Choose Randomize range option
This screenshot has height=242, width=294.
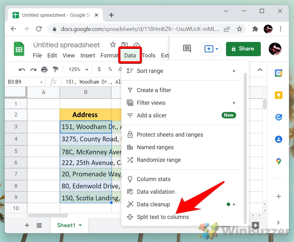click(181, 160)
